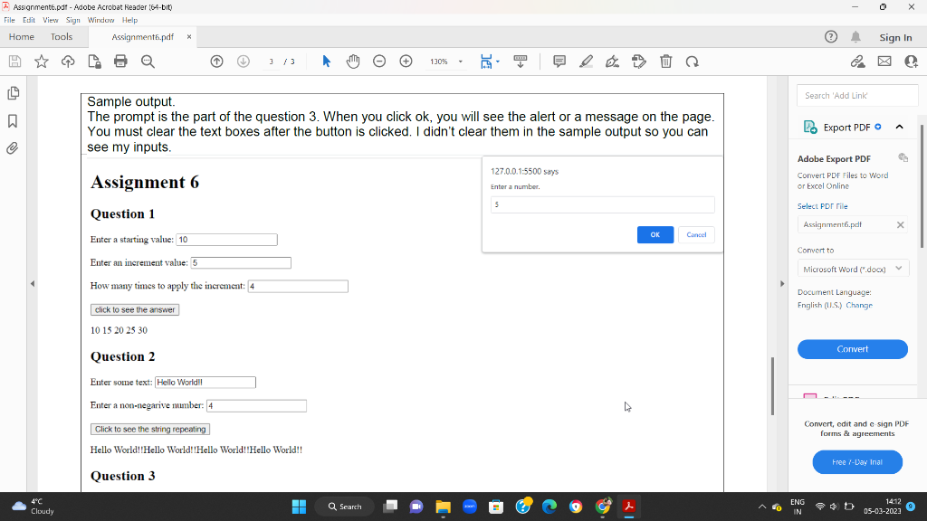Open the 130% zoom level dropdown
This screenshot has width=927, height=521.
(446, 61)
